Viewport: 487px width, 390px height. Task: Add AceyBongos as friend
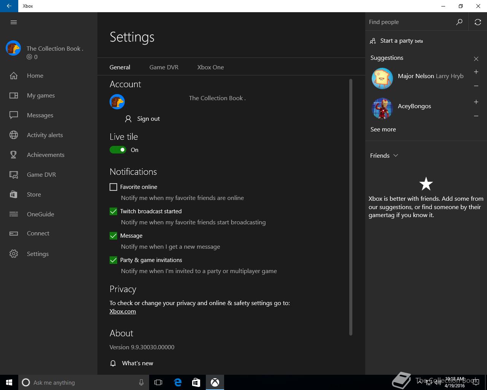pyautogui.click(x=476, y=102)
